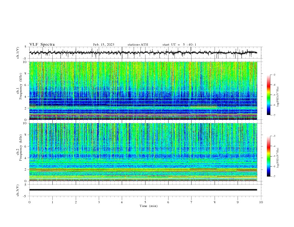Click the upper PSD color scale bar
294x227 pixels.
[x=268, y=95]
